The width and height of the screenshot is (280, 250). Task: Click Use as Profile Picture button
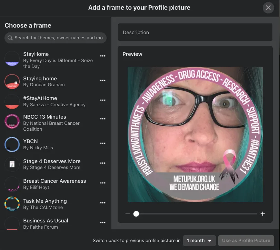[246, 241]
